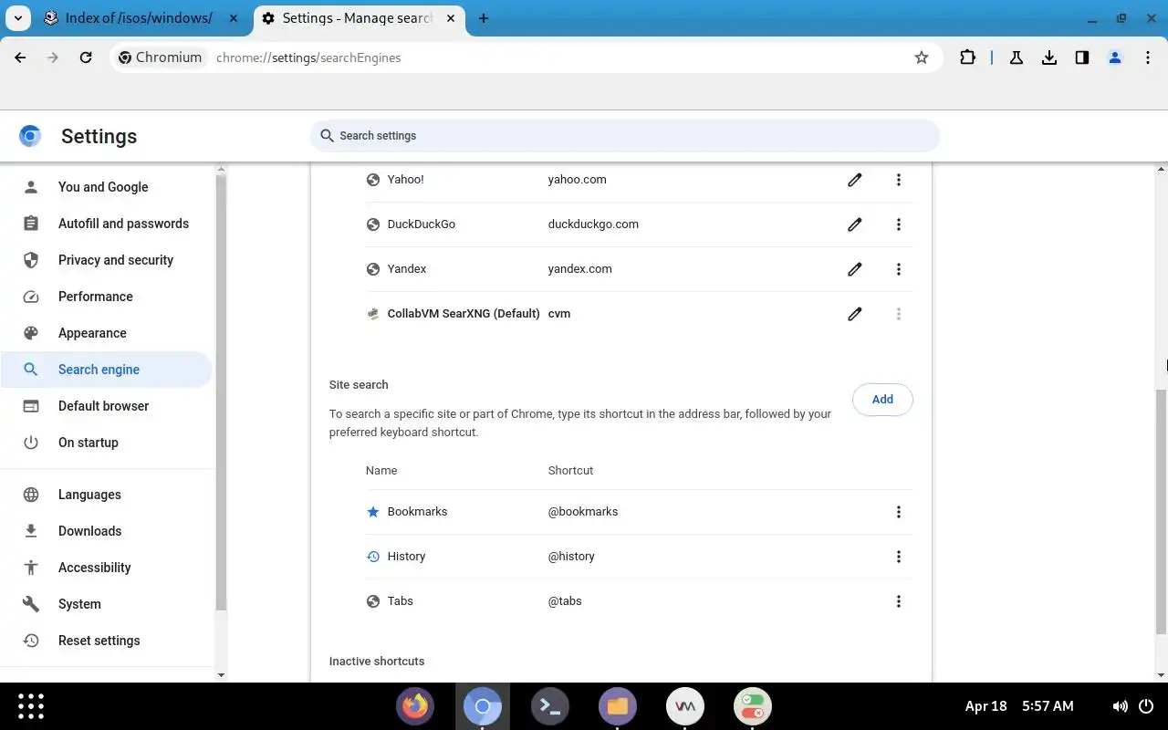Edit the Yandex search engine entry

click(x=855, y=269)
